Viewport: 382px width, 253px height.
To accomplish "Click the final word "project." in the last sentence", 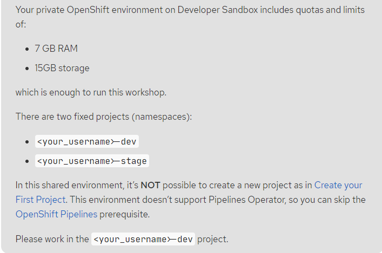I will (x=213, y=239).
